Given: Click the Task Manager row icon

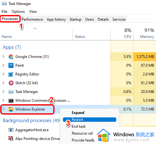Looking at the screenshot, I should (11, 92).
